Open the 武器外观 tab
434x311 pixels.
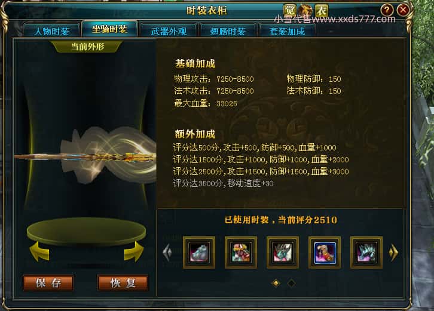169,30
